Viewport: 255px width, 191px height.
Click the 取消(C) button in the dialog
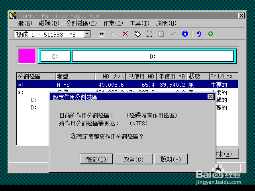click(134, 159)
